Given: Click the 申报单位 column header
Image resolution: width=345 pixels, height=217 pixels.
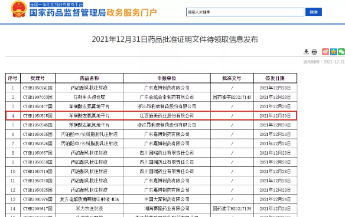Looking at the screenshot, I should pyautogui.click(x=167, y=78).
